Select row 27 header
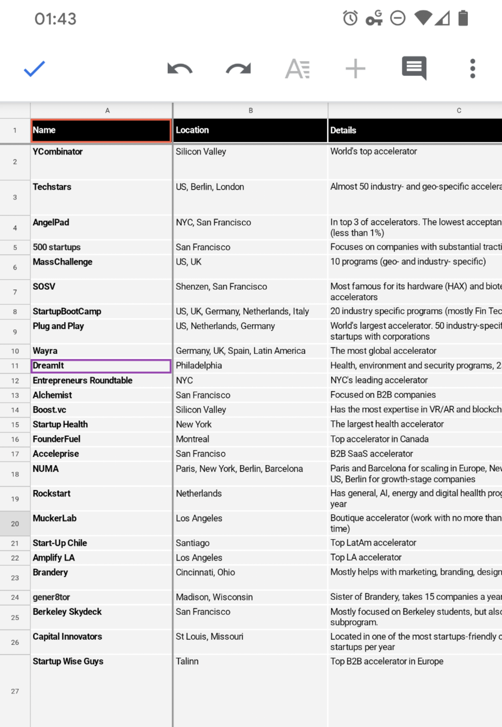 [15, 691]
